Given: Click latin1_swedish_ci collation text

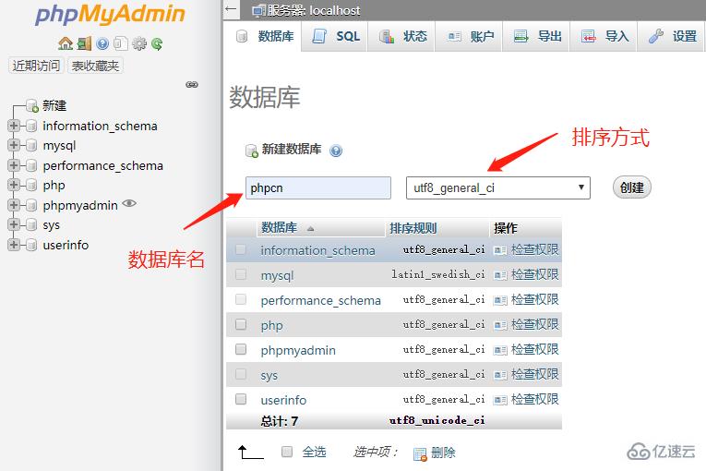Looking at the screenshot, I should [x=438, y=274].
